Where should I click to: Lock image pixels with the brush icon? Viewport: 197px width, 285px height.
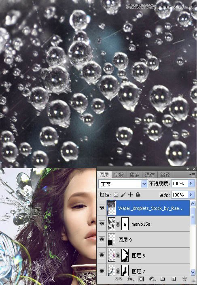coord(123,194)
